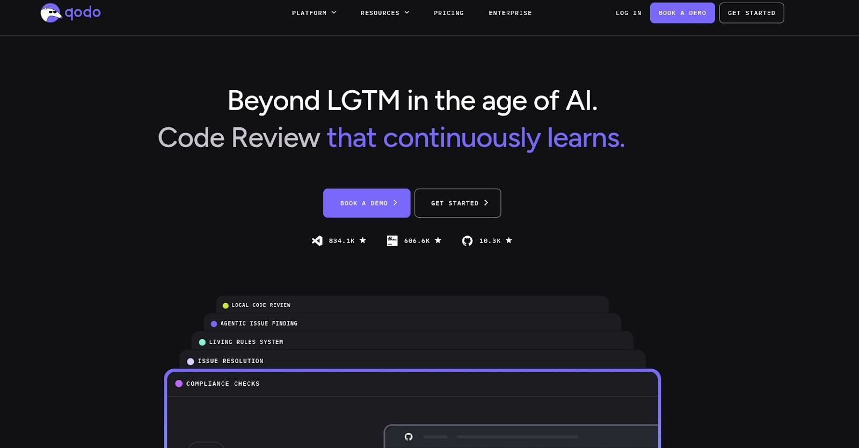Switch to the Living Rules System tab

(246, 342)
